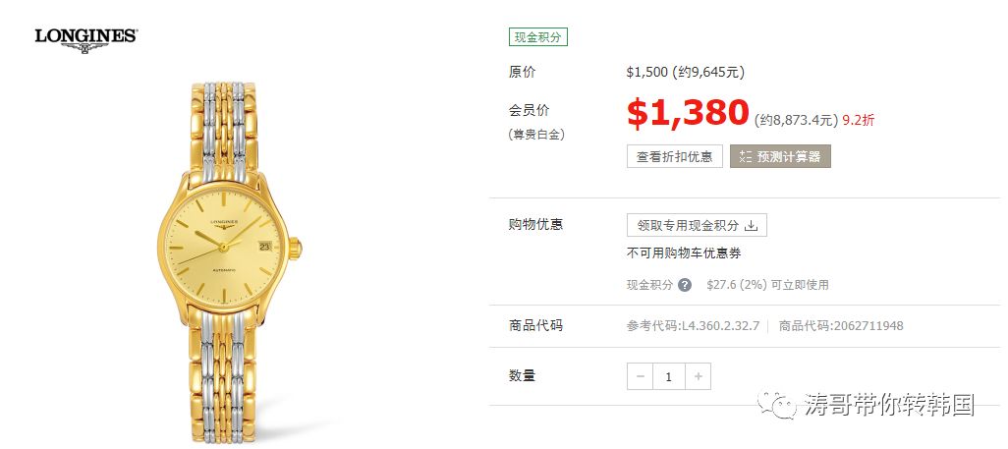This screenshot has height=449, width=1008.
Task: Increase quantity with the plus button
Action: point(699,376)
